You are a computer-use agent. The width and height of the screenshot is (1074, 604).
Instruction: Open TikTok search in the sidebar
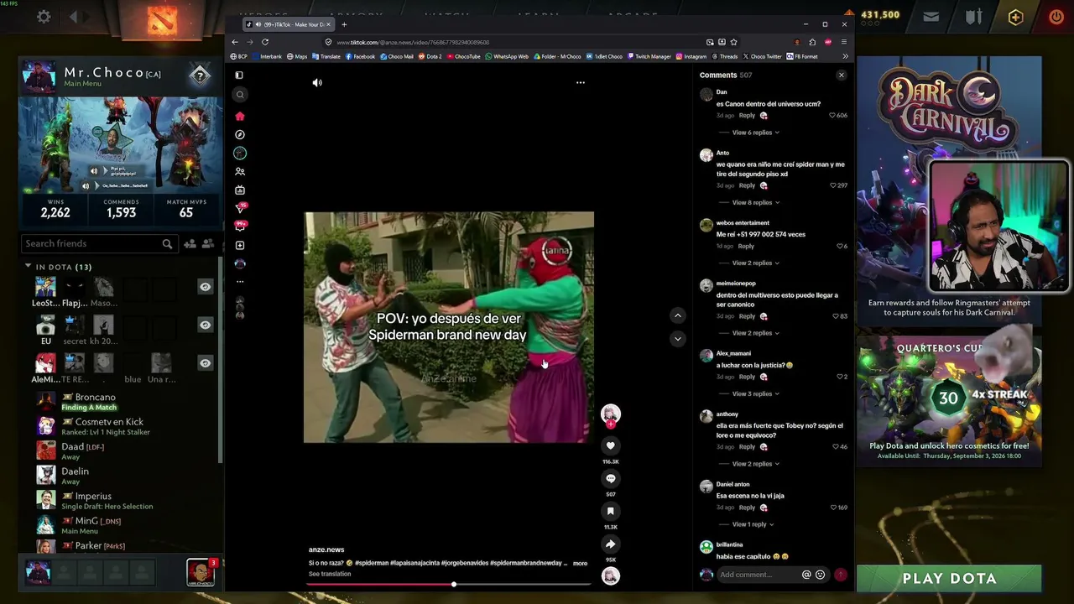[240, 95]
